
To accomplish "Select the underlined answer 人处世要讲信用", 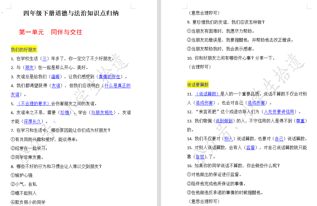I will pyautogui.click(x=279, y=112).
